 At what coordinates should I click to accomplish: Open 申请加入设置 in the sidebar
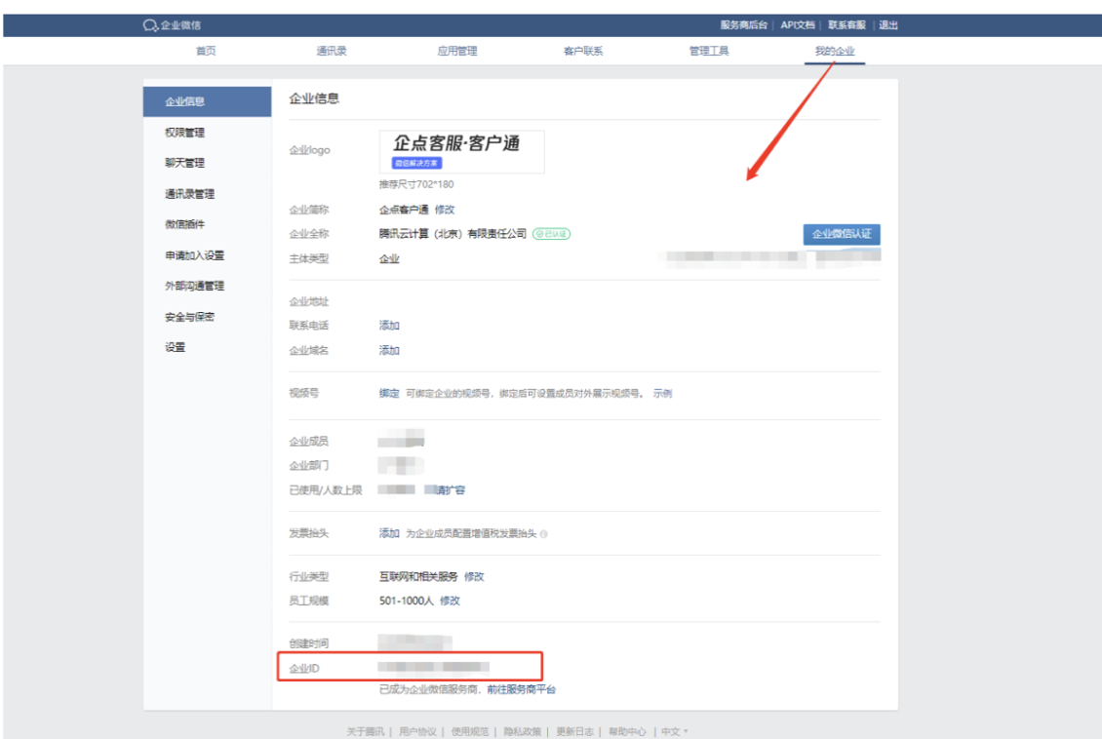point(195,255)
